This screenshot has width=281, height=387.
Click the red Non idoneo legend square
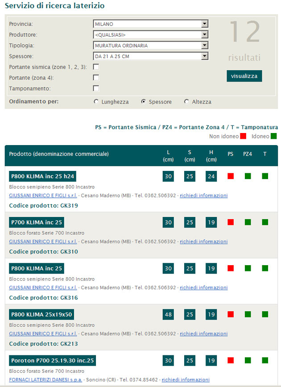point(243,136)
